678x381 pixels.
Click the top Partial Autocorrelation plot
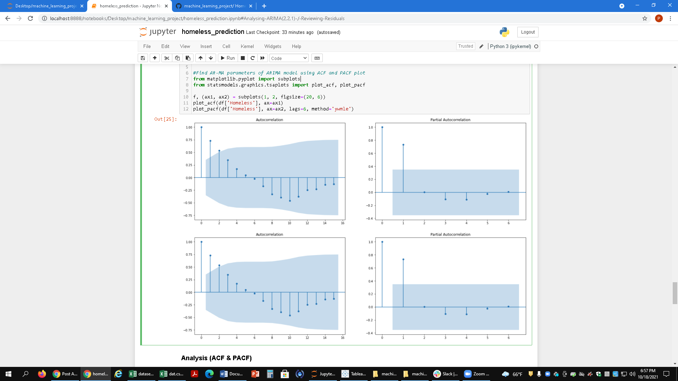coord(451,171)
